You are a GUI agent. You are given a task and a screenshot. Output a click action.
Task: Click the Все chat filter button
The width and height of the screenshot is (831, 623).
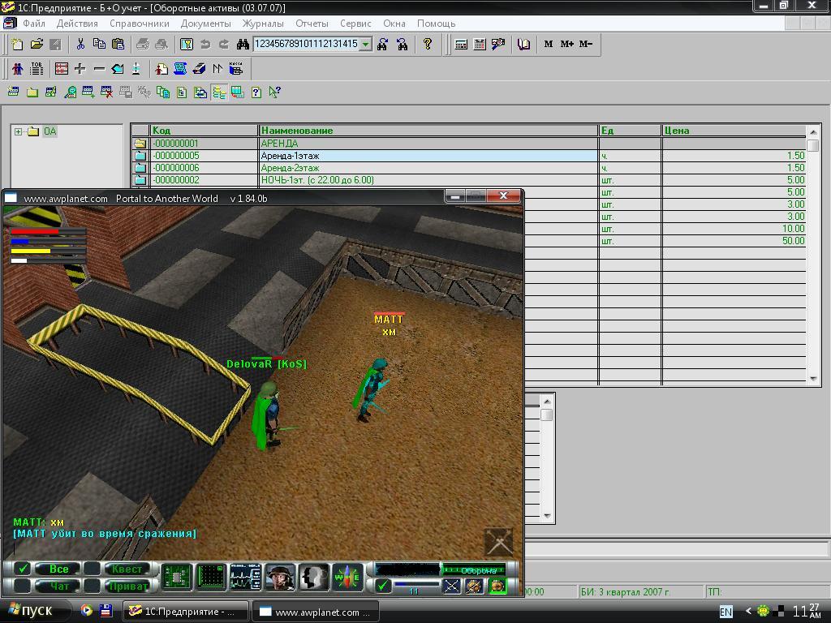point(58,569)
